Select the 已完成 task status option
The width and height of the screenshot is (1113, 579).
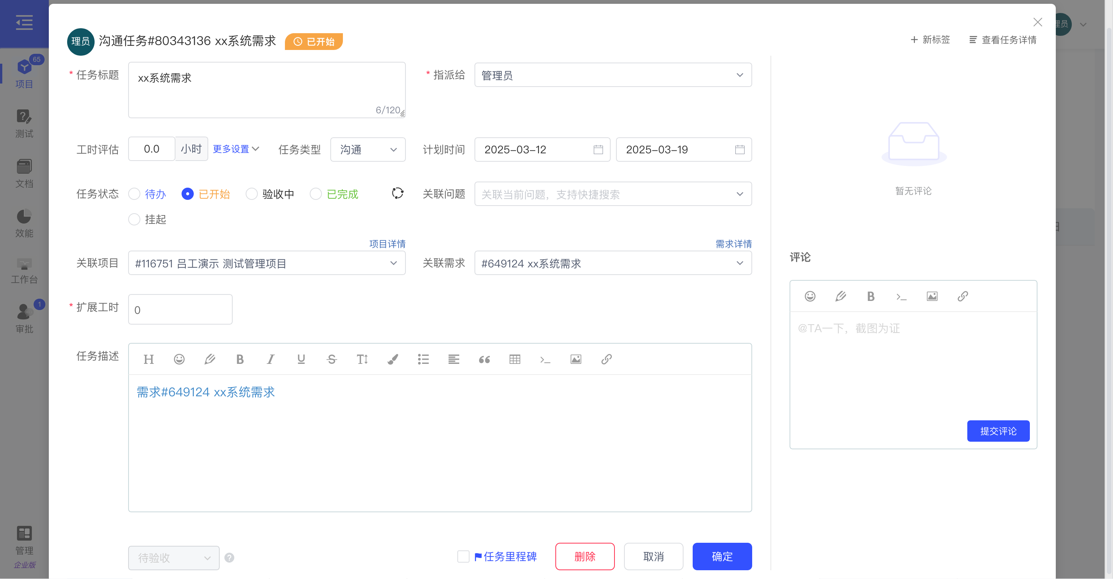pyautogui.click(x=315, y=194)
